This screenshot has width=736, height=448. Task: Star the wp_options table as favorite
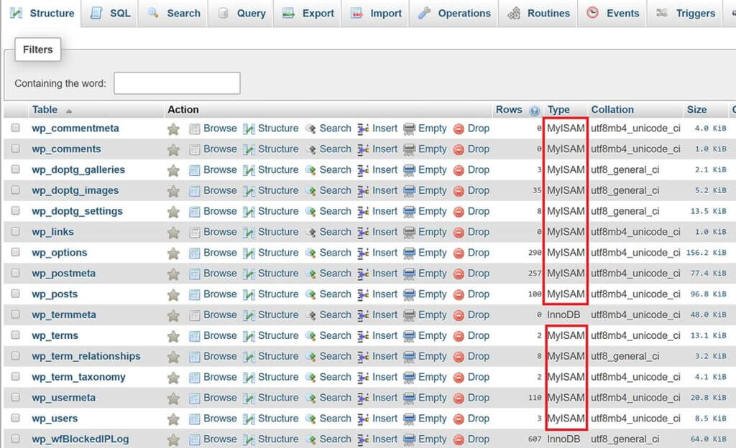point(173,253)
